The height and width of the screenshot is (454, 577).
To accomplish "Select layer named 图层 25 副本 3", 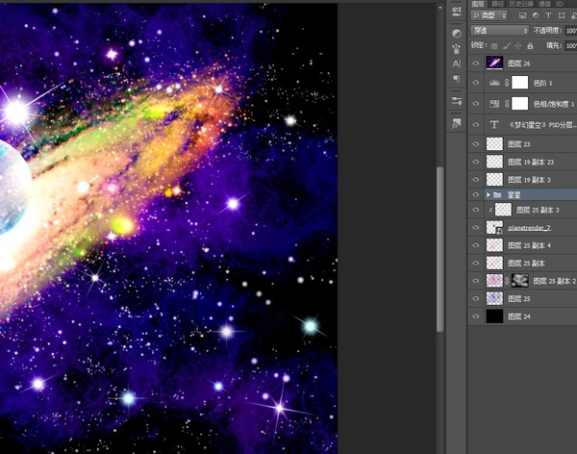I will click(x=538, y=210).
